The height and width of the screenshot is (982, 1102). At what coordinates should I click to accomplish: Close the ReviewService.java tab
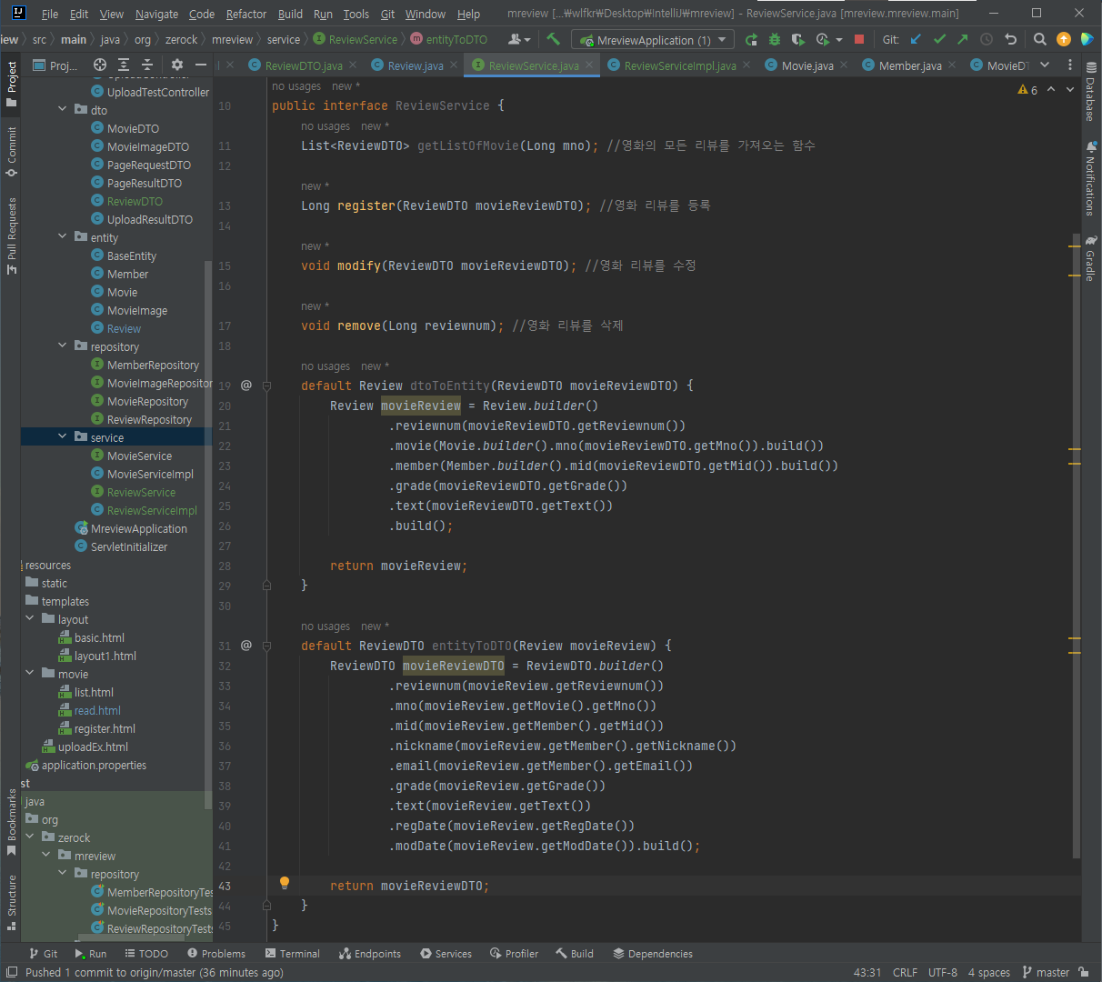(x=589, y=65)
